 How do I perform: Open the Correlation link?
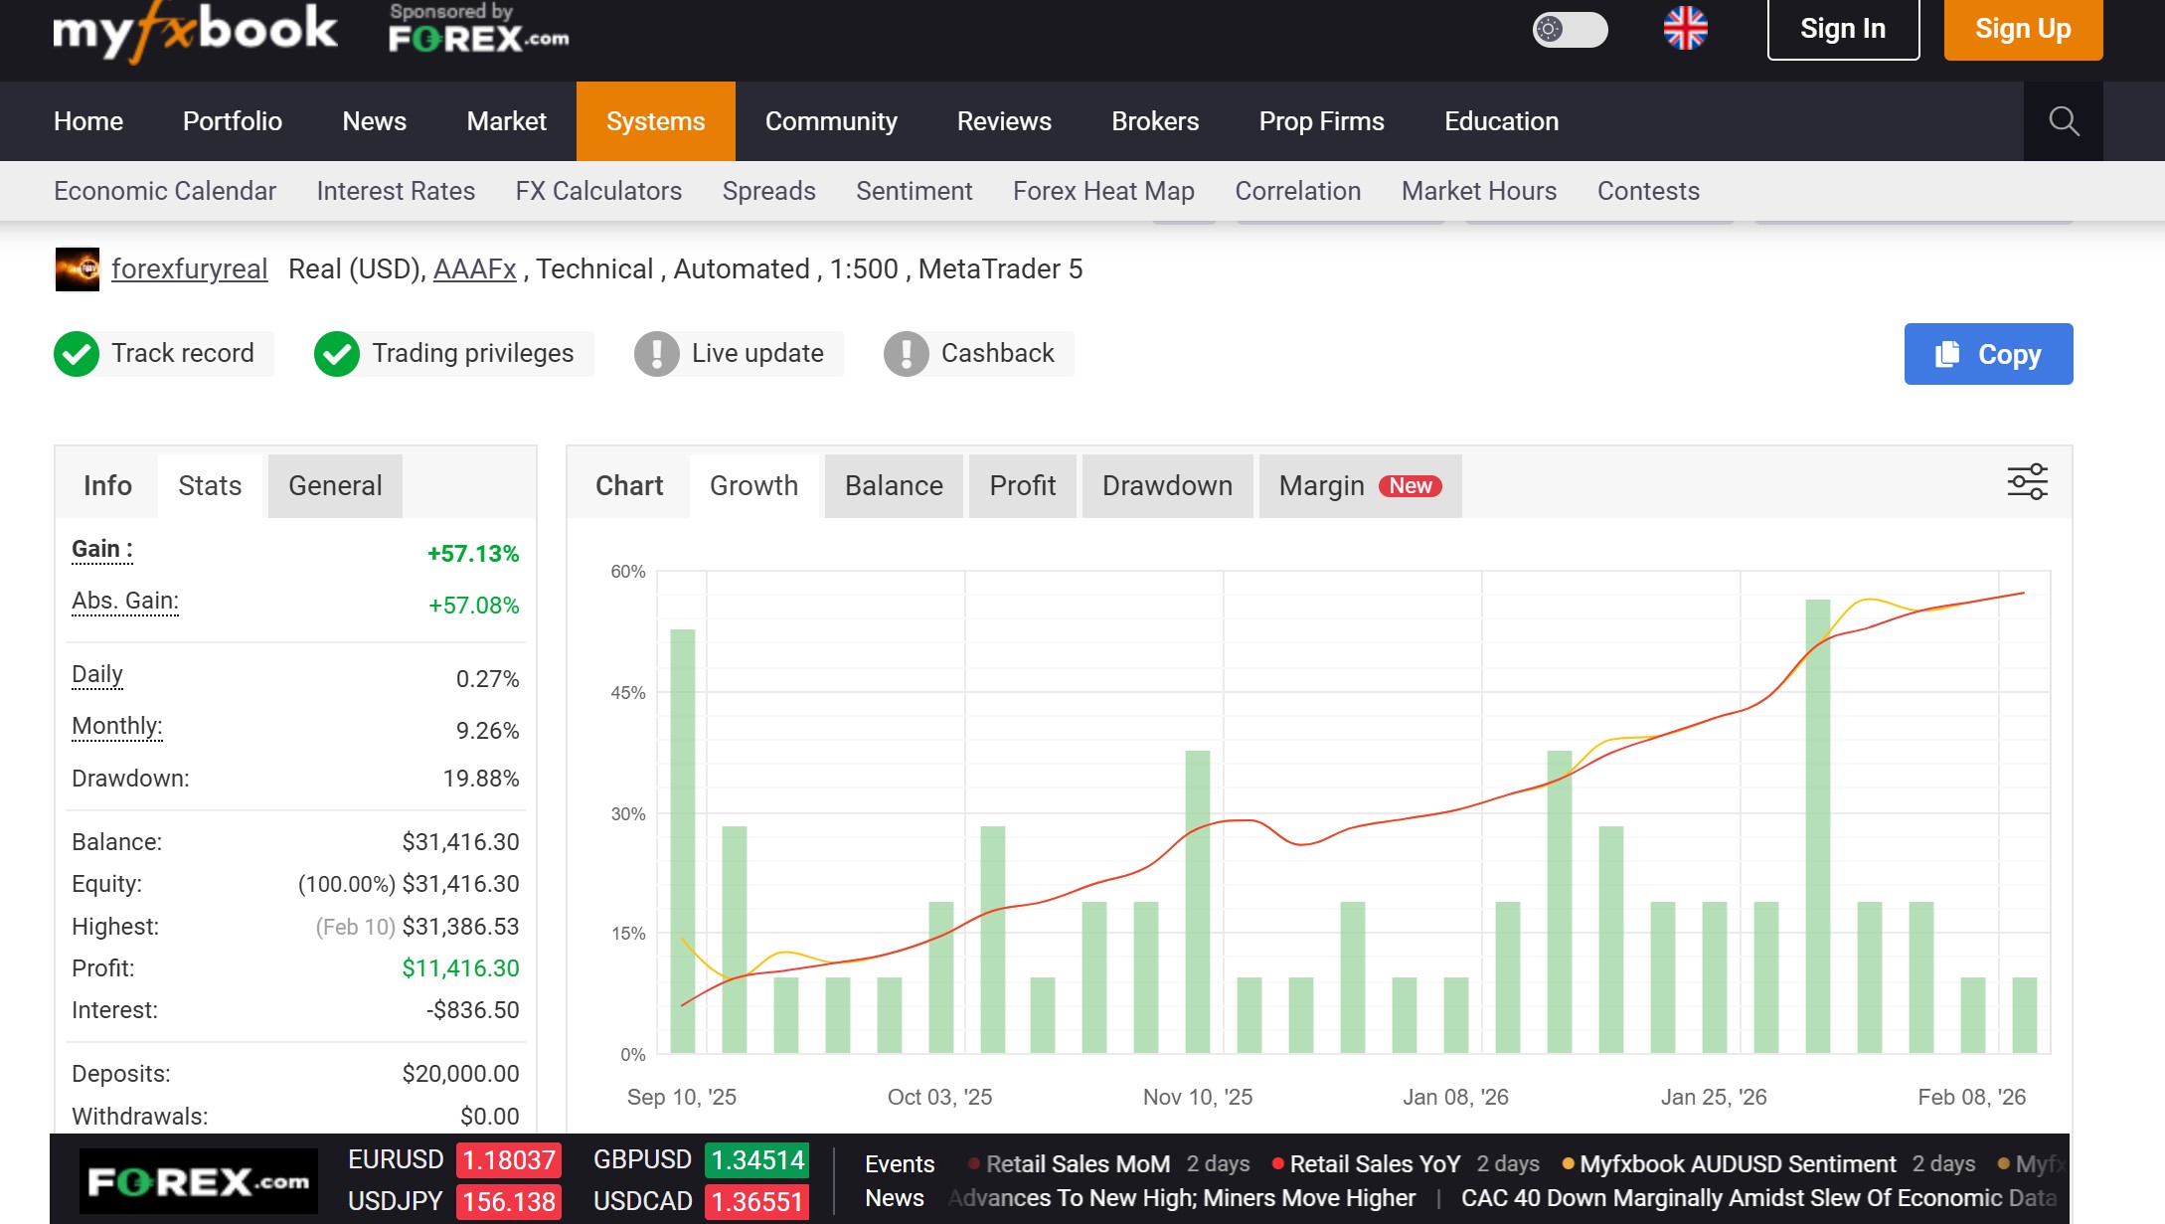click(x=1298, y=191)
